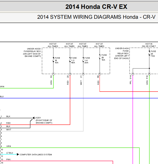158x164 pixels.
Task: Click the "FUSE 1-4 20A" label
Action: 87,60
